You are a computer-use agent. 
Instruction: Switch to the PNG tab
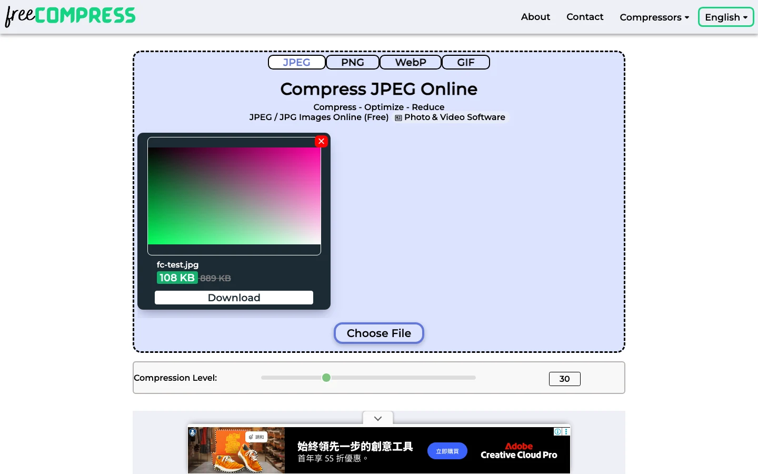pyautogui.click(x=353, y=62)
